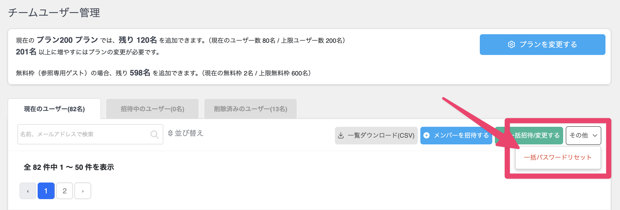
Task: Choose 一括パスワードリセット from the menu
Action: click(558, 157)
